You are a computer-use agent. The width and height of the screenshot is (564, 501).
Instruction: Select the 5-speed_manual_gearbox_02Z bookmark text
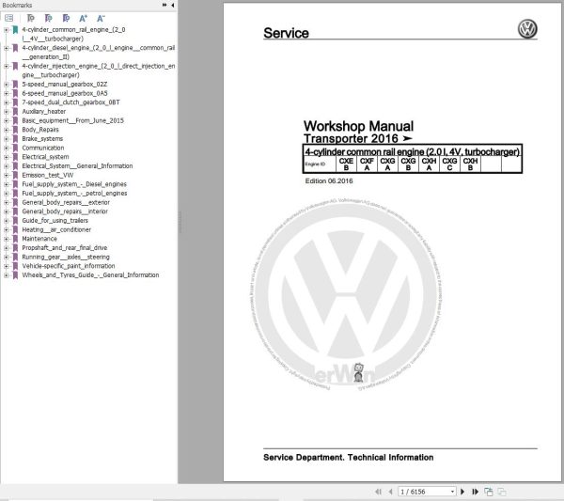pyautogui.click(x=64, y=85)
